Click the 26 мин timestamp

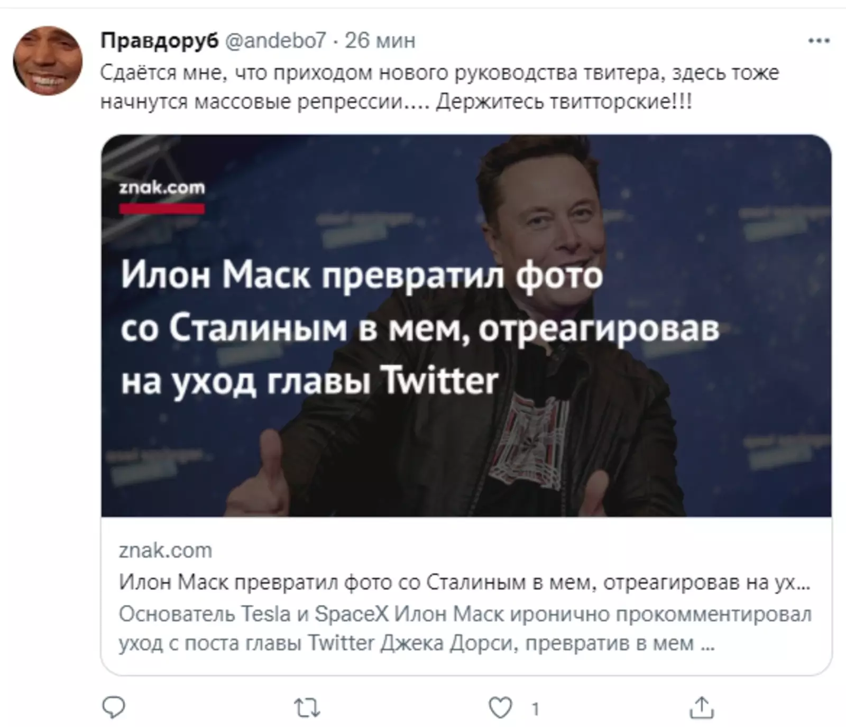(380, 40)
